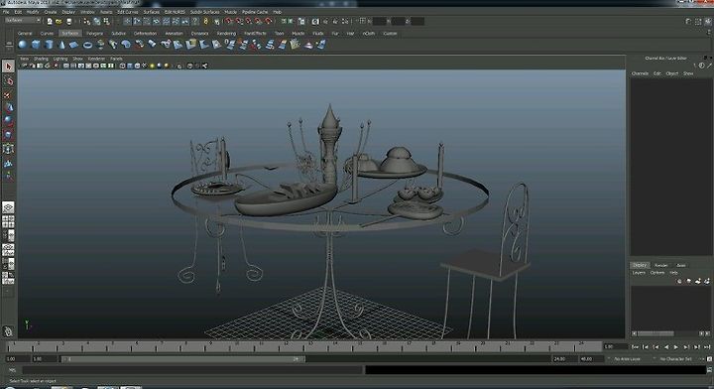The height and width of the screenshot is (389, 714).
Task: Create a NURBS torus from shelf
Action: 87,45
